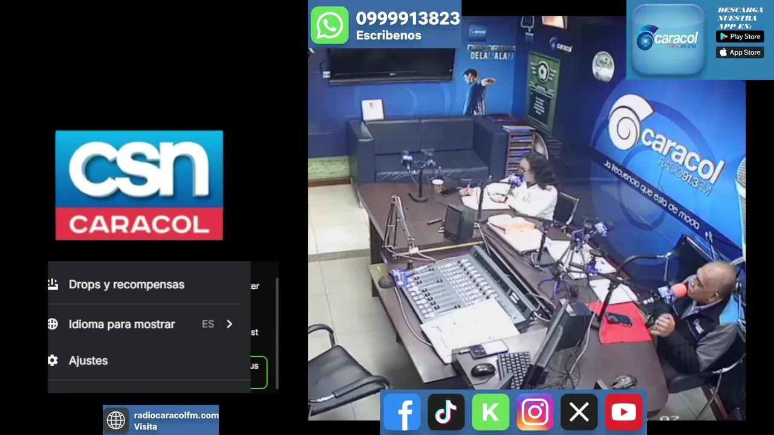Open the X social icon

(579, 412)
